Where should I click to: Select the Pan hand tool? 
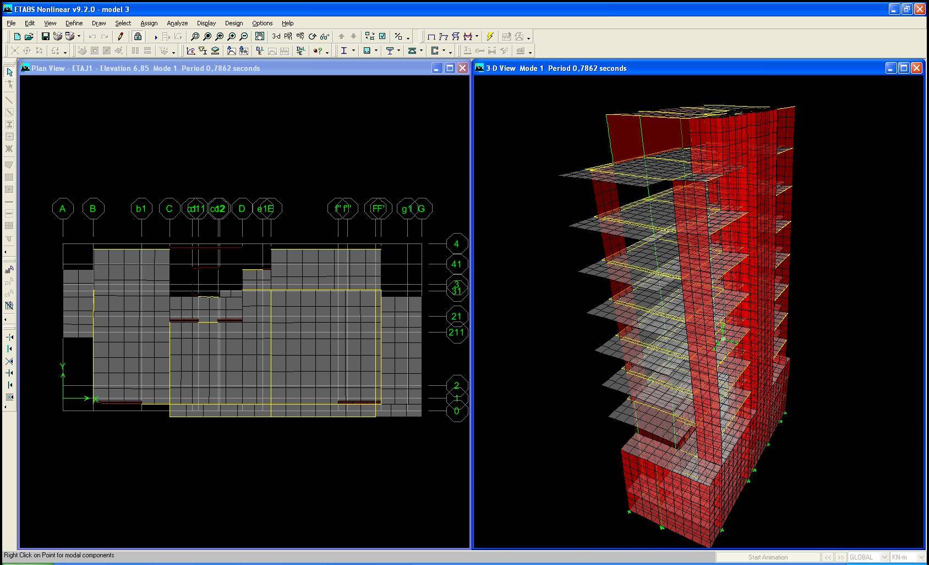click(x=259, y=37)
